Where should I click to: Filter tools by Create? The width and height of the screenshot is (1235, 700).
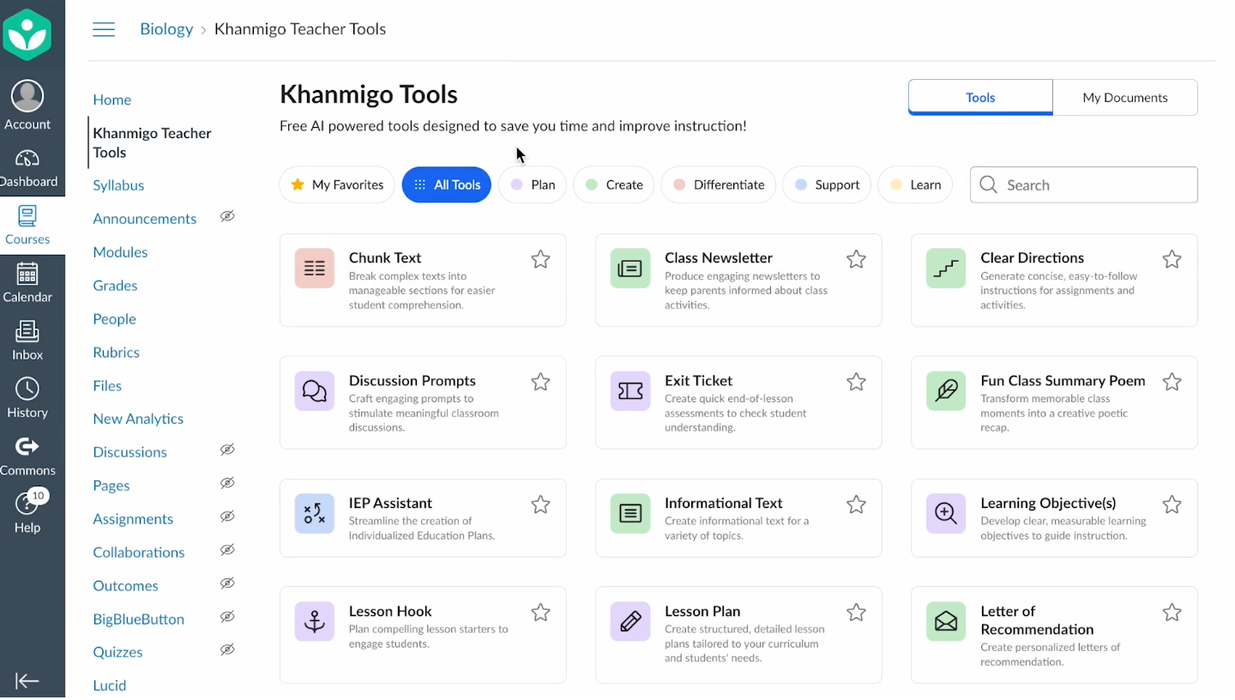pos(613,184)
